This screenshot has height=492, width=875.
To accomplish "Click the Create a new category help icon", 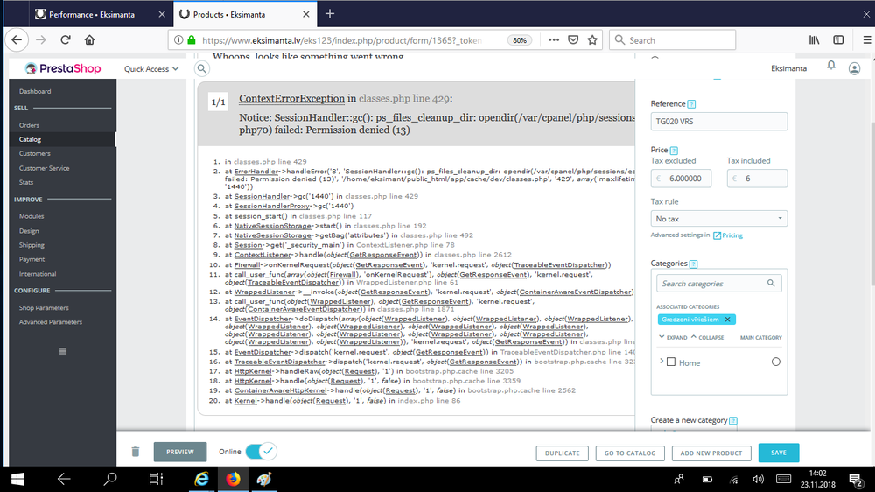I will pos(733,420).
